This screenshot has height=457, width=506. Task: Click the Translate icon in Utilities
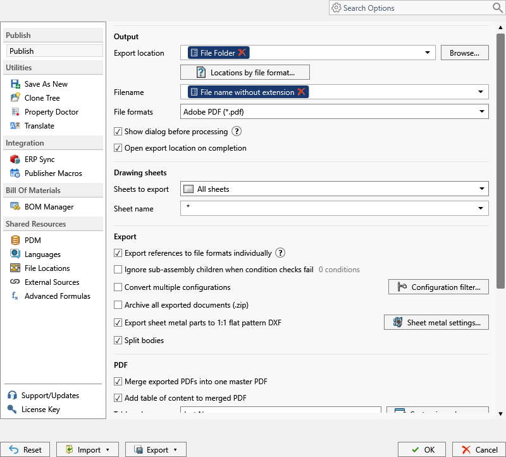[x=15, y=125]
